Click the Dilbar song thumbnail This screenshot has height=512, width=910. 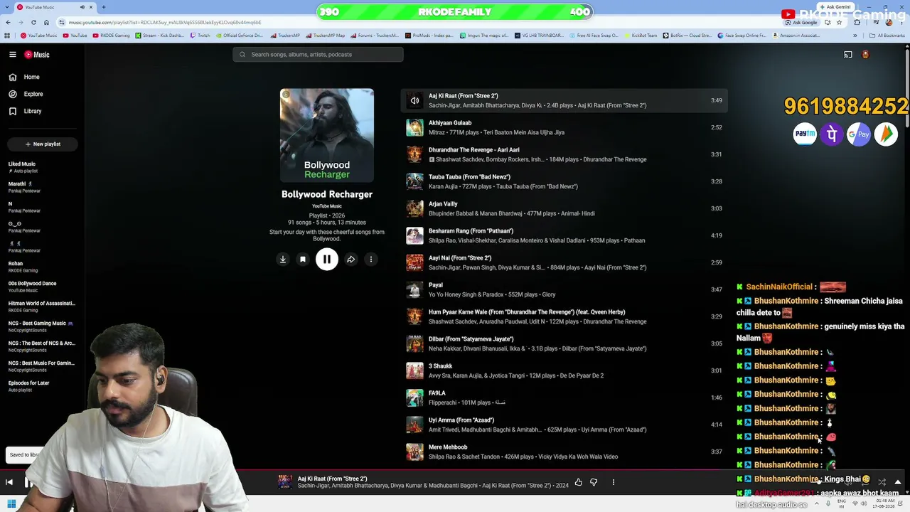[414, 343]
